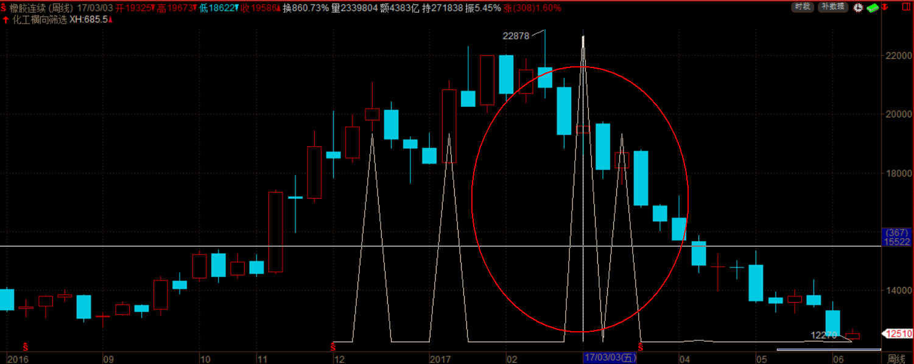Click the 12510 current price tag
Viewport: 914px width, 364px height.
[898, 334]
